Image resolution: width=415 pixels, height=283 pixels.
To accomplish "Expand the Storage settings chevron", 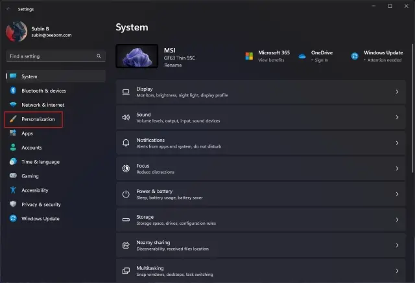I will [397, 220].
